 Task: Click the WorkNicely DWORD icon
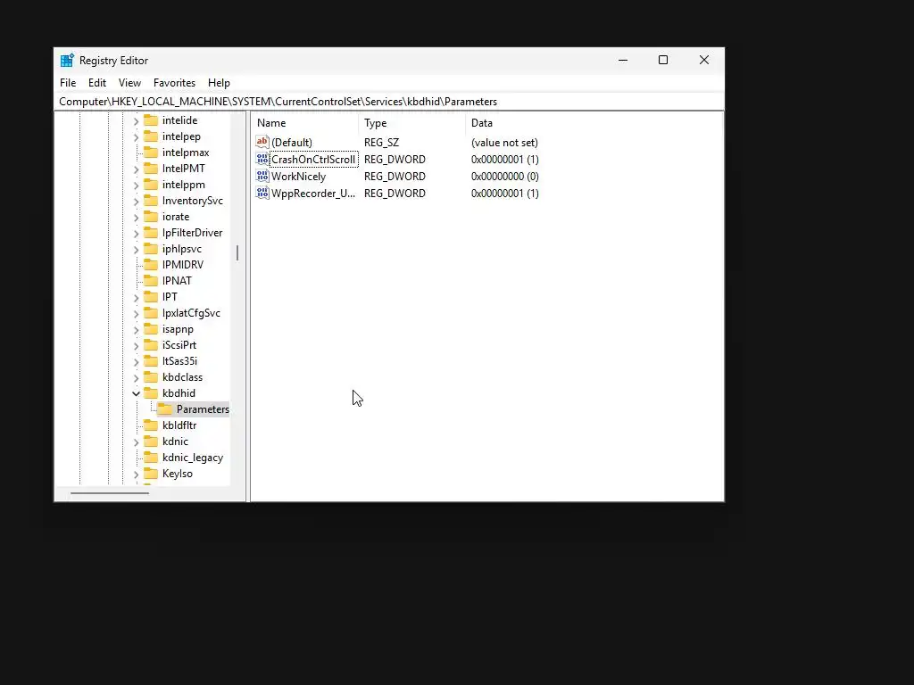(262, 176)
